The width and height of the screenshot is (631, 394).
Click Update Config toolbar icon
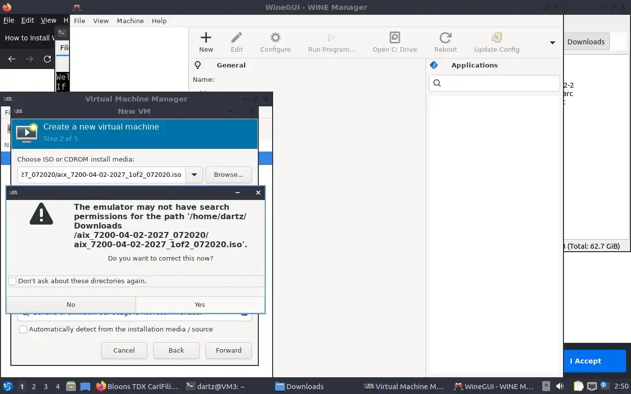pos(496,38)
